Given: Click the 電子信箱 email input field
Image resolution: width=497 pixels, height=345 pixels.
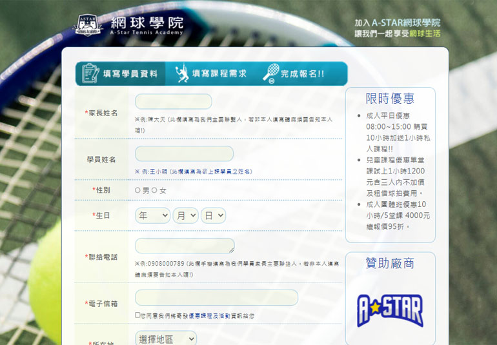Looking at the screenshot, I should [x=216, y=297].
